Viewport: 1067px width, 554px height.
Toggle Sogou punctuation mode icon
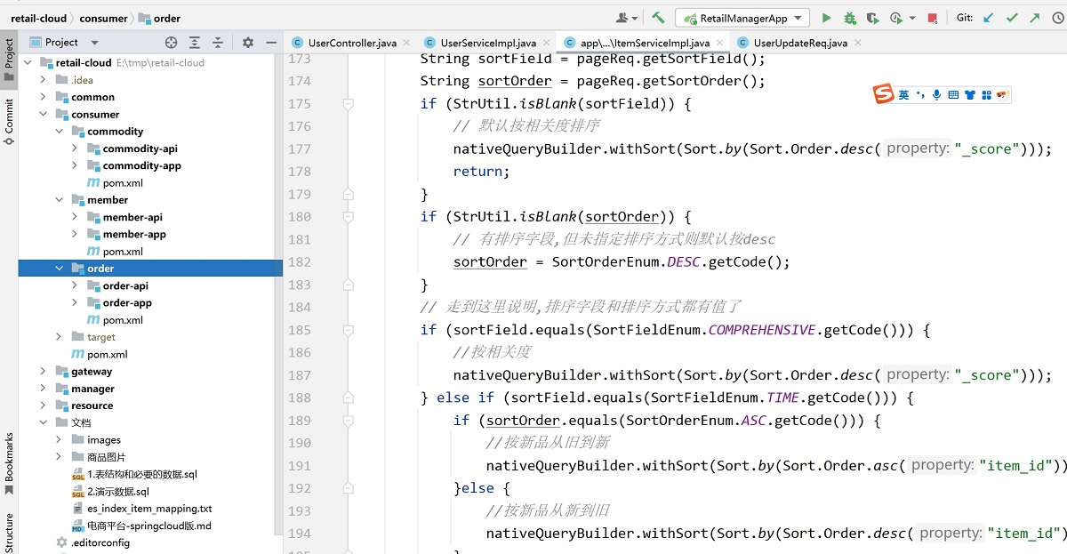(920, 95)
